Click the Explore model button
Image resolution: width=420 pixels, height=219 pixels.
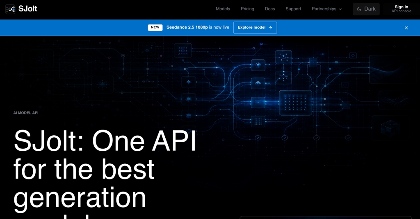click(255, 27)
